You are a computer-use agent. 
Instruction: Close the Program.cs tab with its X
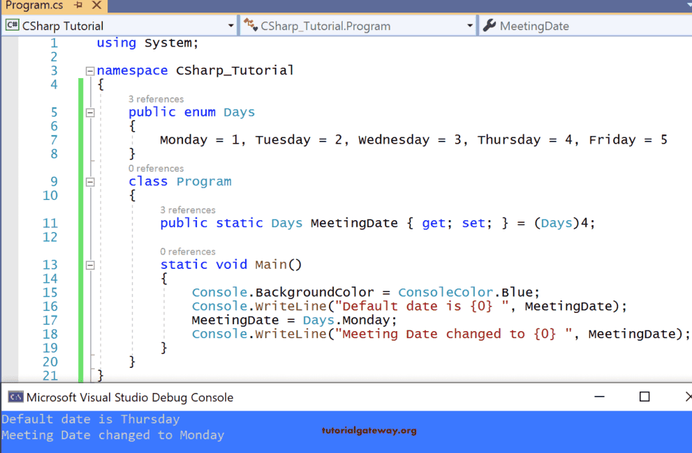(x=96, y=6)
